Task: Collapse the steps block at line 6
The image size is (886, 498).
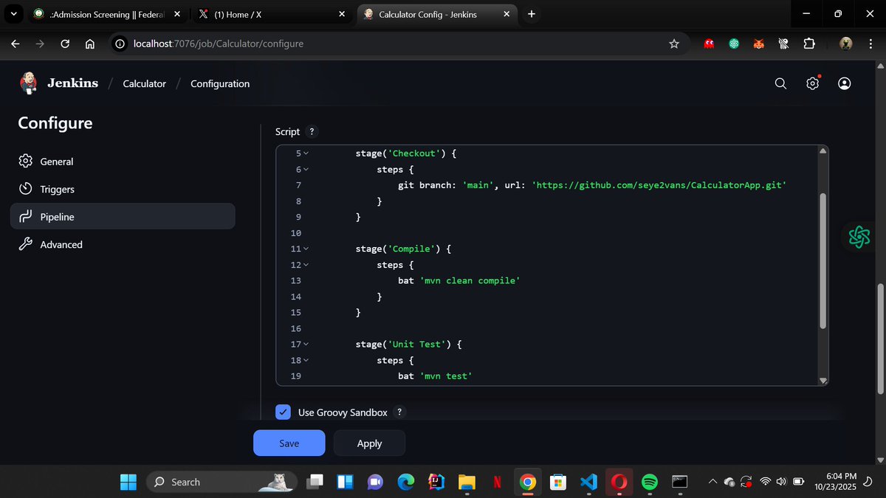Action: [306, 170]
